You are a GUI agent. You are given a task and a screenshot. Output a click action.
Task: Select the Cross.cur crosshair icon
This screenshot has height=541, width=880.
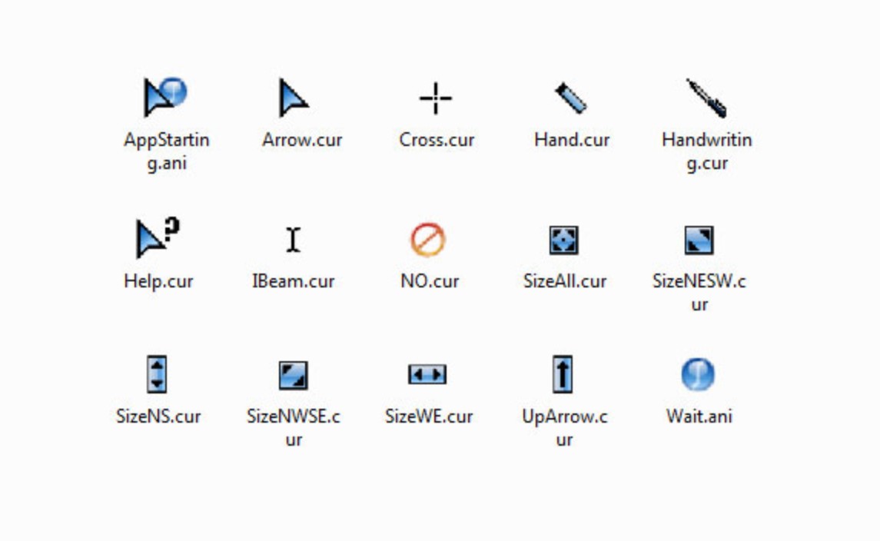(x=436, y=98)
